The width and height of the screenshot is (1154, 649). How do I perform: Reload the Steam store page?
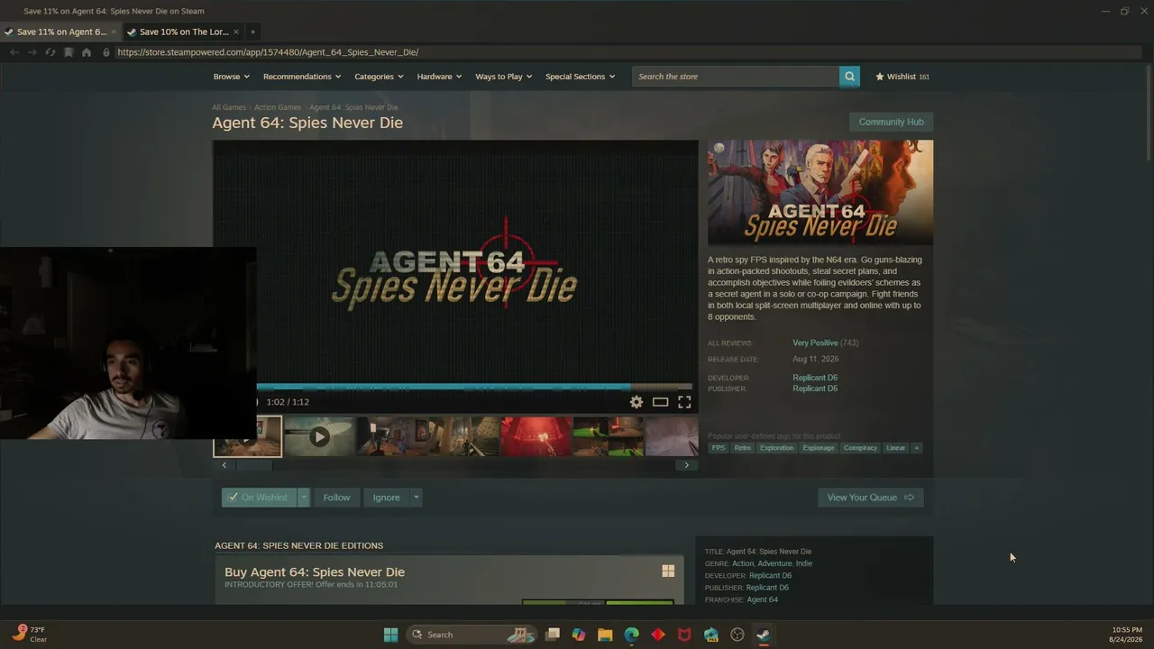pyautogui.click(x=50, y=52)
